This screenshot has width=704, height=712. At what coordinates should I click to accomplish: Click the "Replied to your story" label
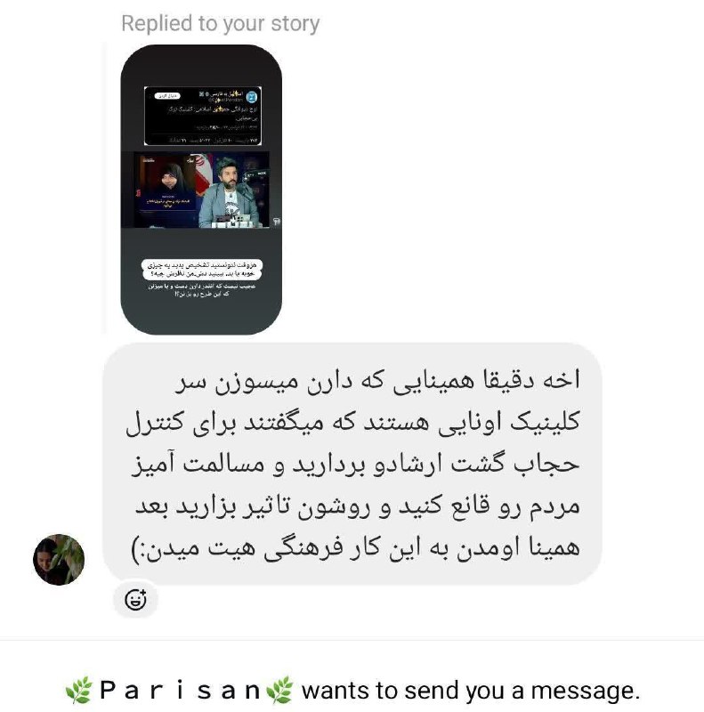coord(221,24)
